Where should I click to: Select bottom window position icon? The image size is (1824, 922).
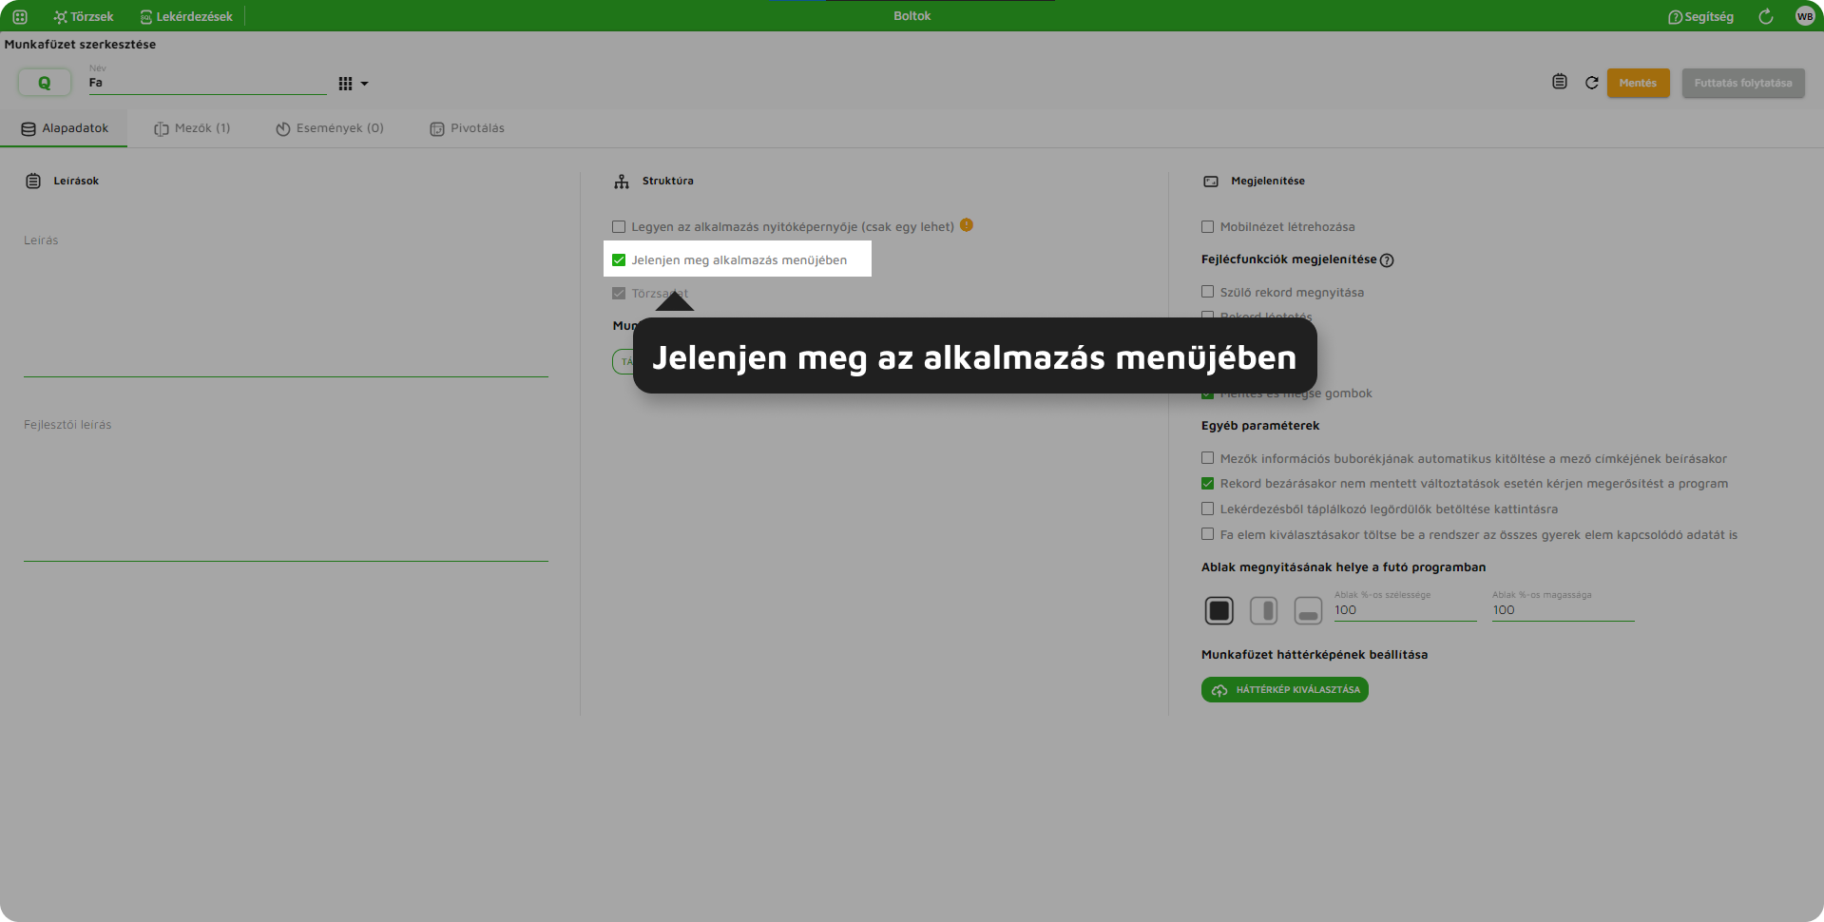click(1308, 610)
